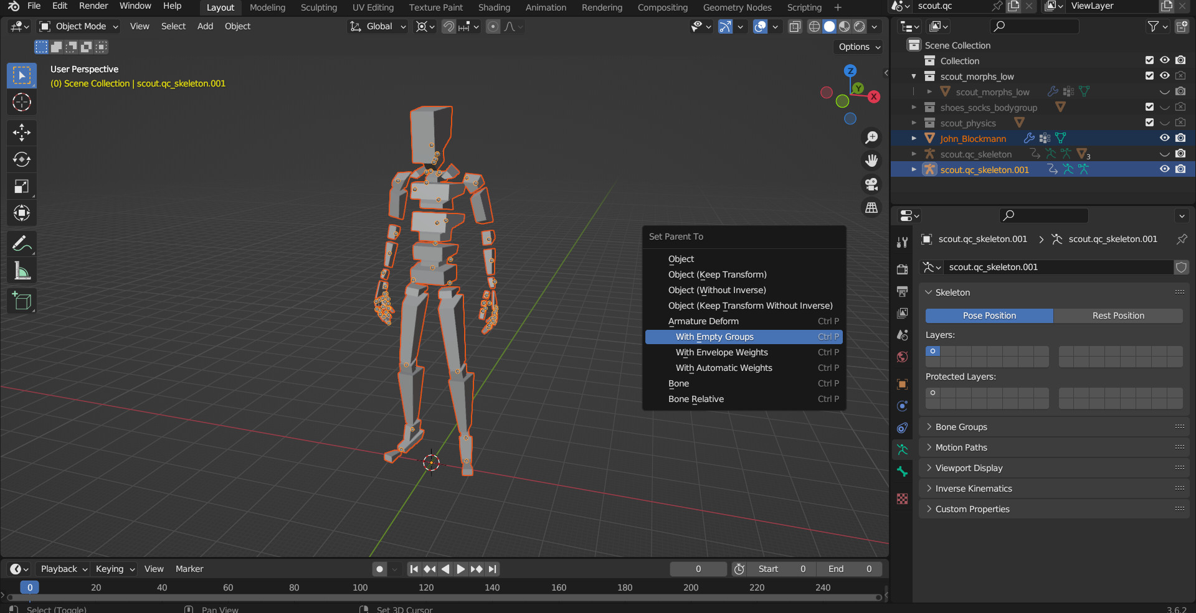
Task: Toggle proportional editing in header
Action: pyautogui.click(x=493, y=26)
